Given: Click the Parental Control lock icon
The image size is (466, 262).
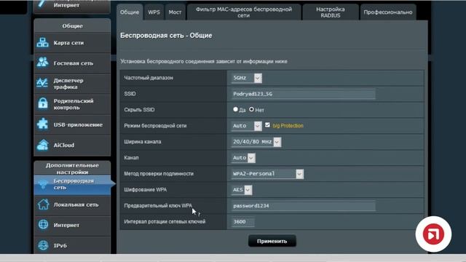Looking at the screenshot, I should (x=43, y=103).
